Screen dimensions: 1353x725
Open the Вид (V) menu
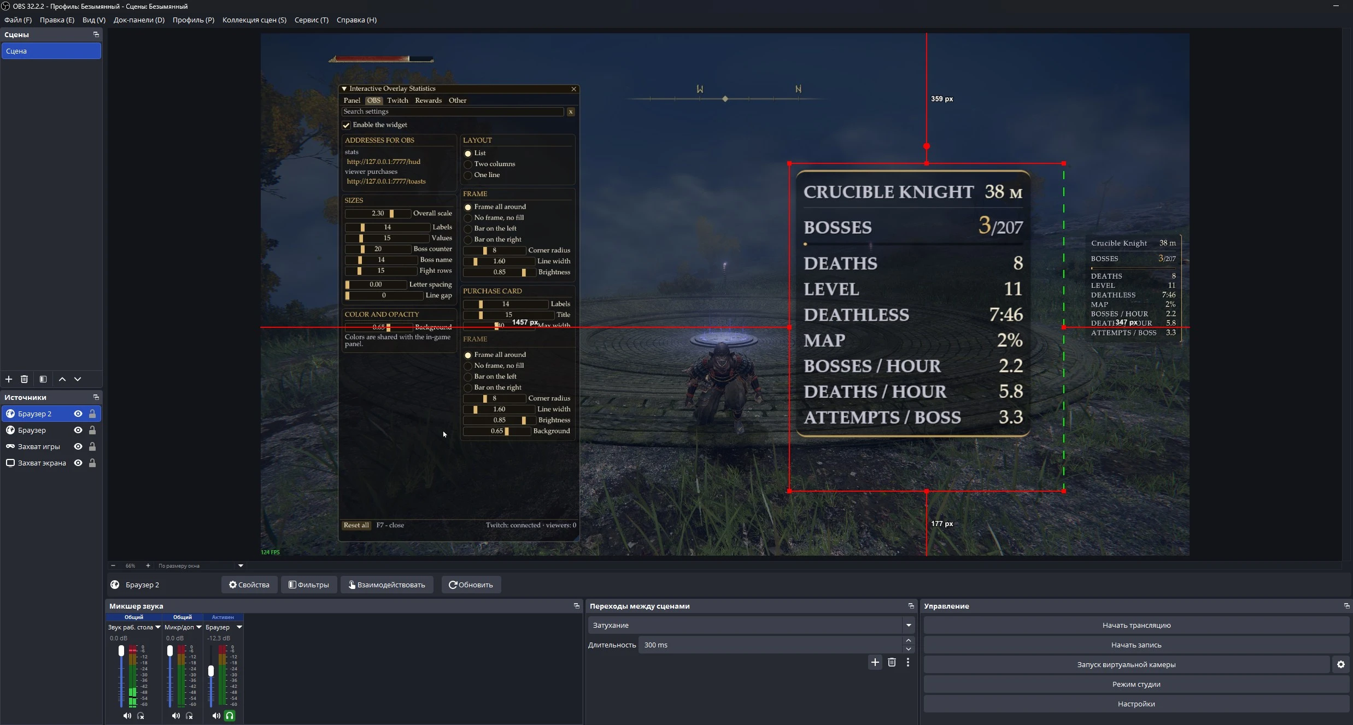(x=94, y=20)
